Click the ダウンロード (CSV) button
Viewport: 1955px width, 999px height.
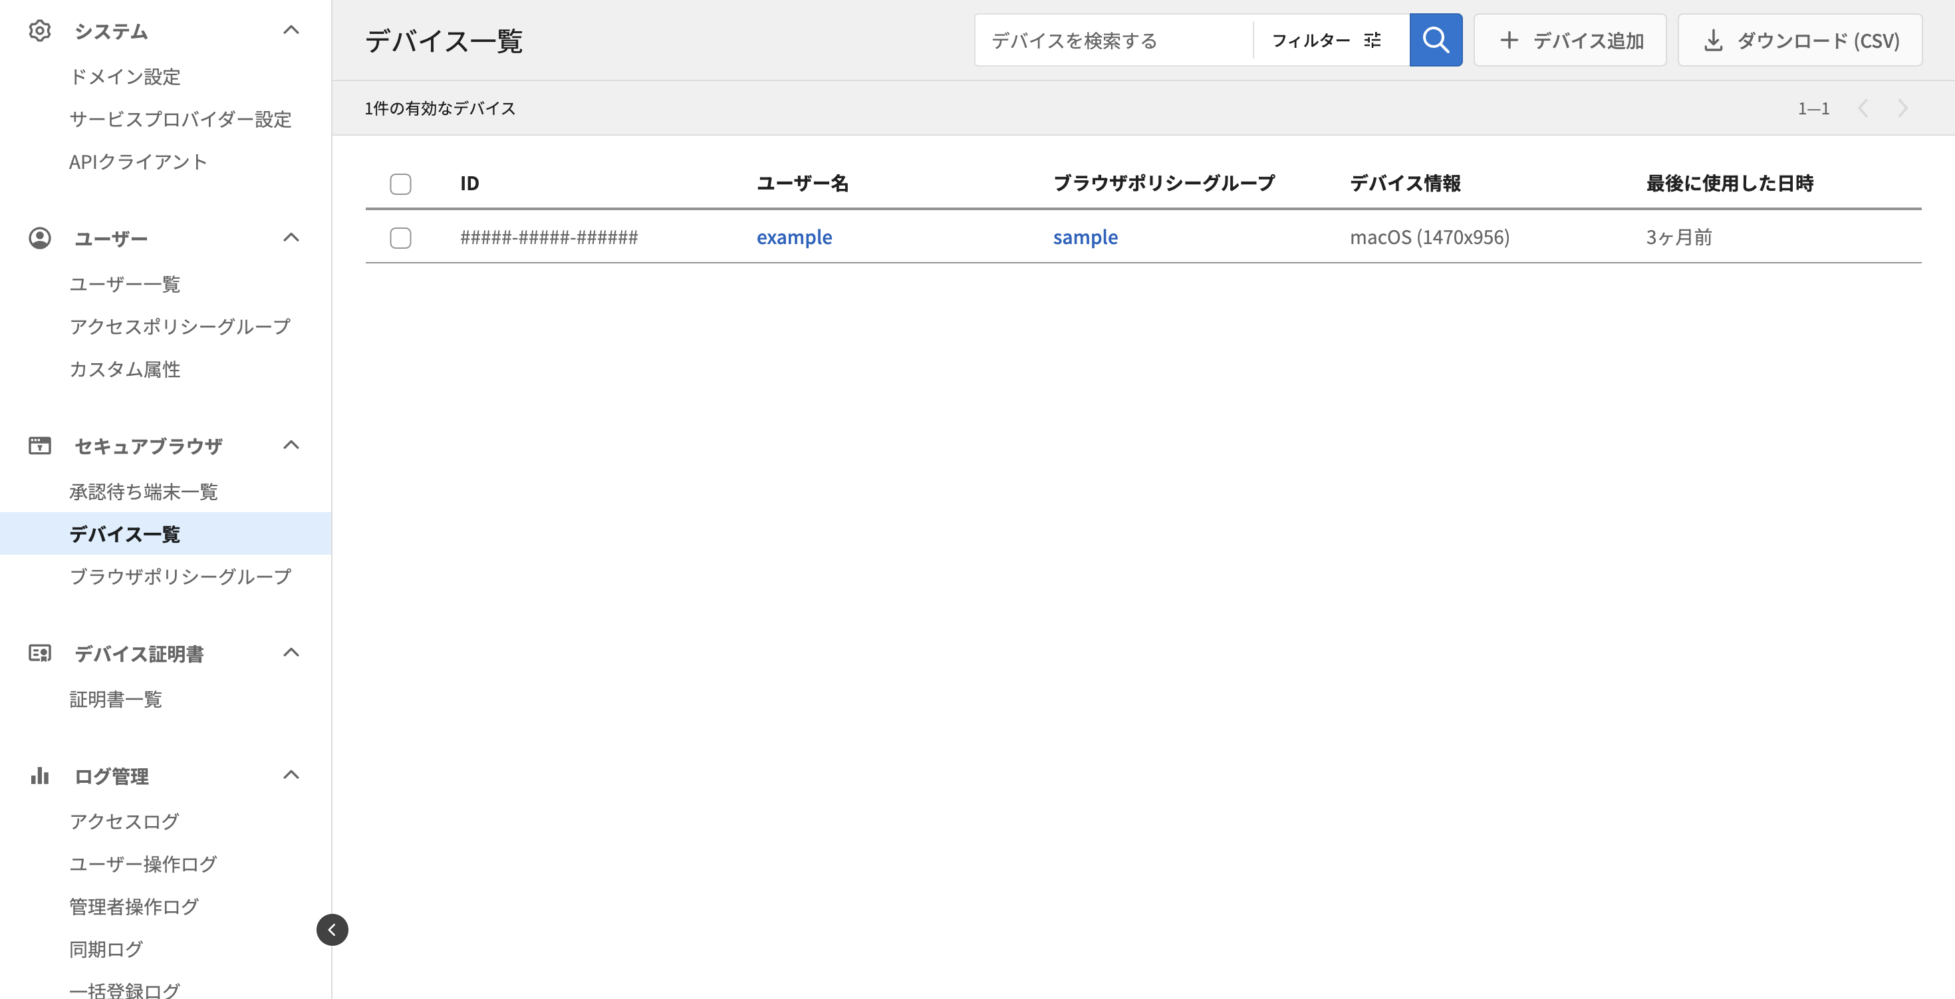1799,40
